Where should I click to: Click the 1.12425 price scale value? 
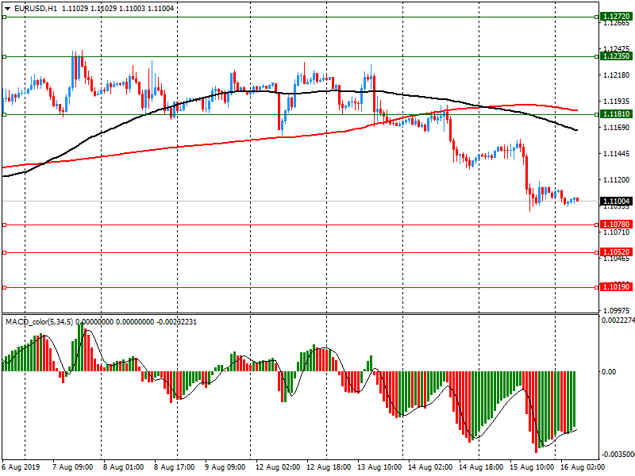(x=617, y=49)
